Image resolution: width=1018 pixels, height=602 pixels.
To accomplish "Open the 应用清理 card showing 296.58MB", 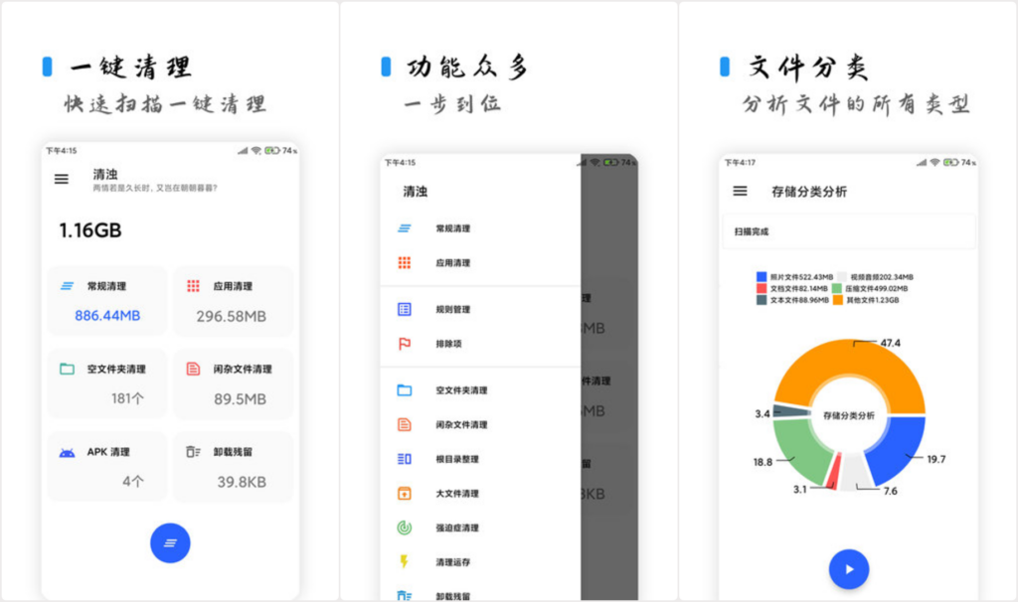I will click(233, 301).
